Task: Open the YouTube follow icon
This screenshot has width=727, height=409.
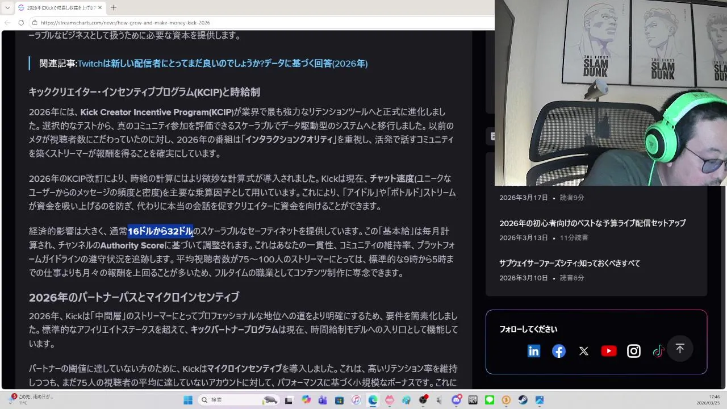Action: click(609, 351)
